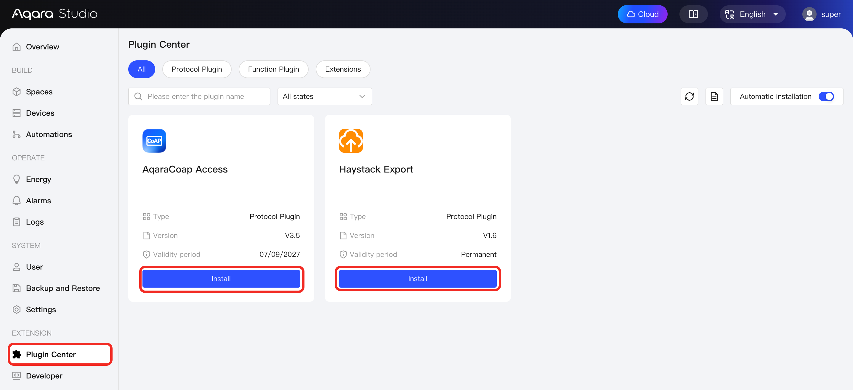Click the Haystack Export plugin title
This screenshot has height=390, width=853.
376,169
